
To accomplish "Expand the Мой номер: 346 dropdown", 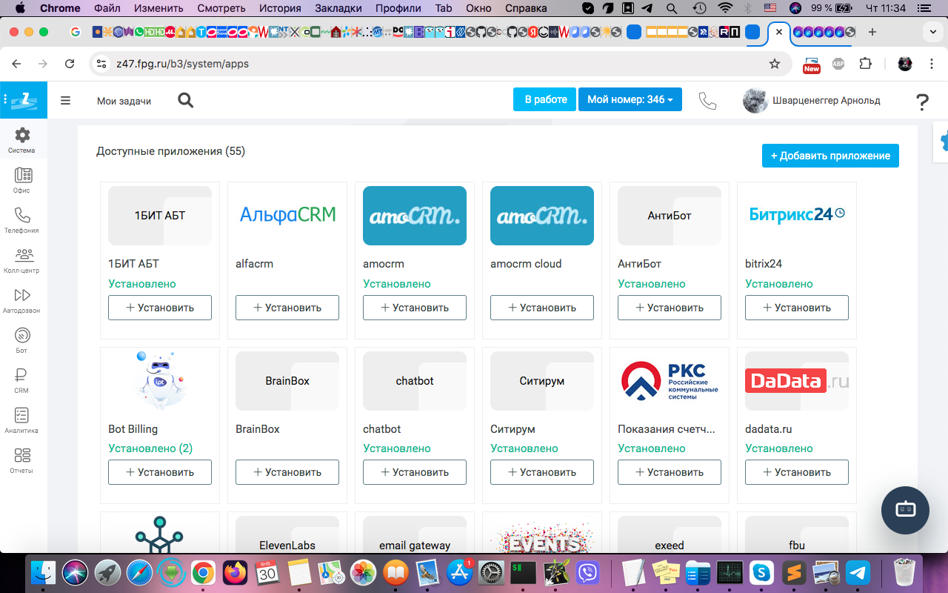I will click(630, 99).
